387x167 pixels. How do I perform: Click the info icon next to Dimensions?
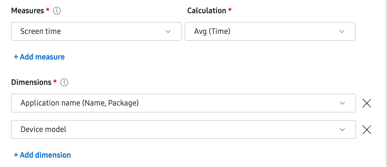point(64,82)
